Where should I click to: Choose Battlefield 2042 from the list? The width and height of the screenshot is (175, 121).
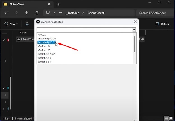click(x=46, y=54)
